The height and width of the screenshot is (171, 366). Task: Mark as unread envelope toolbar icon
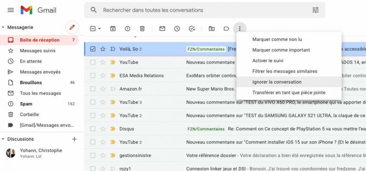(x=162, y=28)
